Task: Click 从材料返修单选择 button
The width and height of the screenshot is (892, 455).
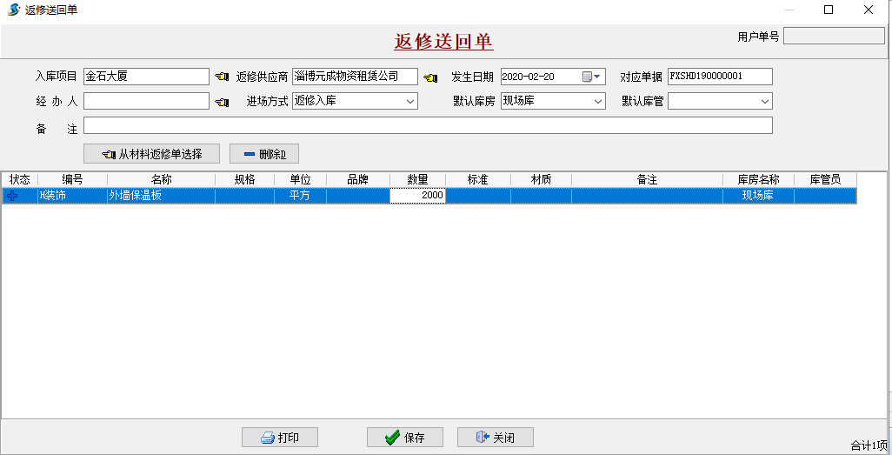Action: click(151, 154)
